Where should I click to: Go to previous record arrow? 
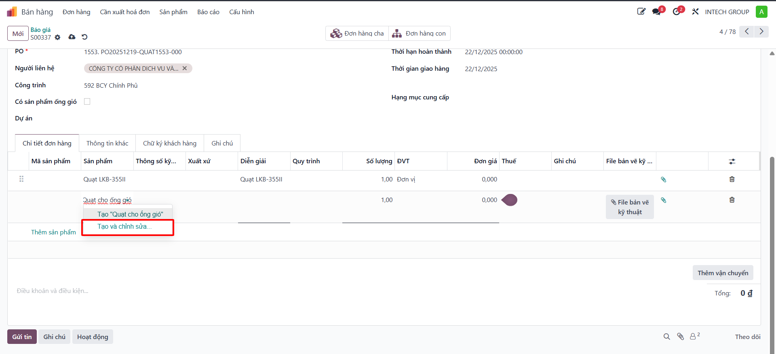coord(747,32)
